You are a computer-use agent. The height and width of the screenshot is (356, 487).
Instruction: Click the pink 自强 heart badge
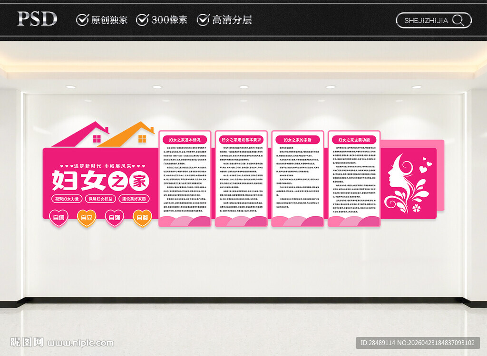coord(115,218)
